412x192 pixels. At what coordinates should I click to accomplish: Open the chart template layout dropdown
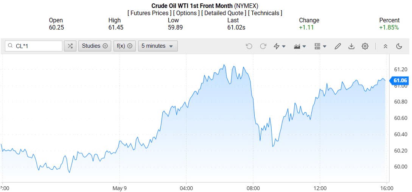pyautogui.click(x=320, y=46)
